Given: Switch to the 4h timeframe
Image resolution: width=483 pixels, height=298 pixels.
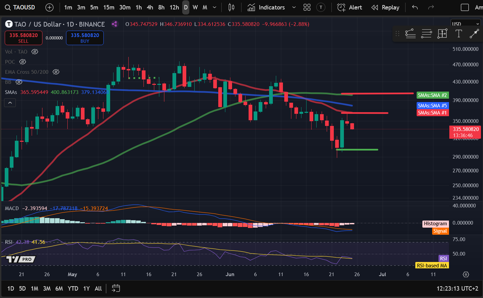Looking at the screenshot, I should (x=150, y=7).
